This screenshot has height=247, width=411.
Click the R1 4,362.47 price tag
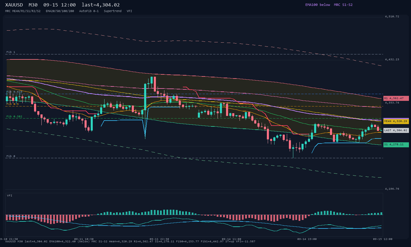396,98
